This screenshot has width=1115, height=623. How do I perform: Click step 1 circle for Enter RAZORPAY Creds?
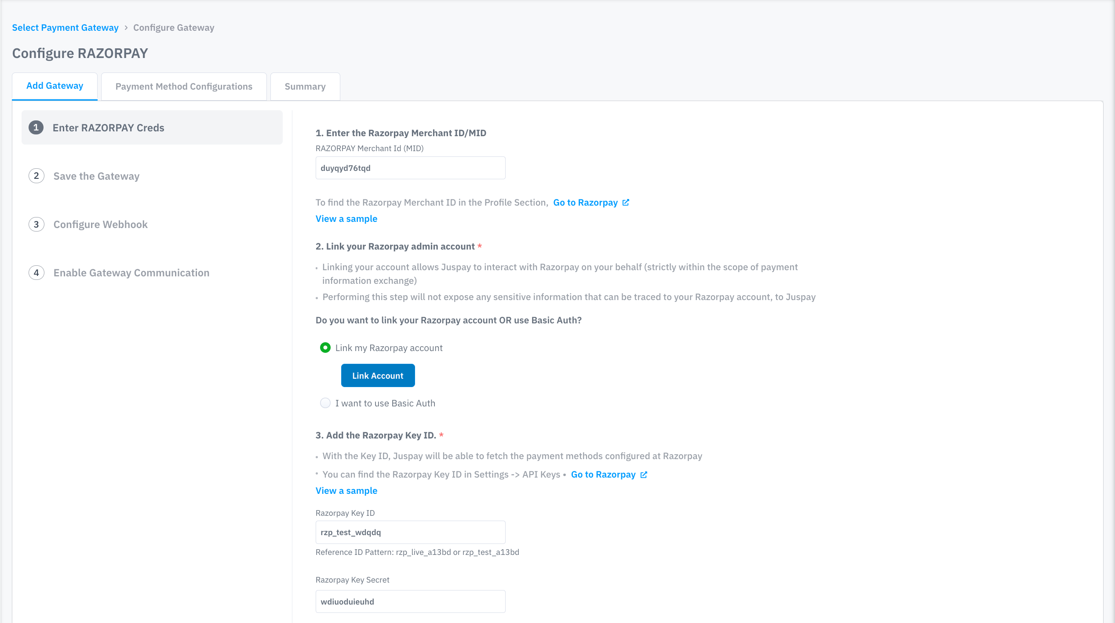(36, 127)
